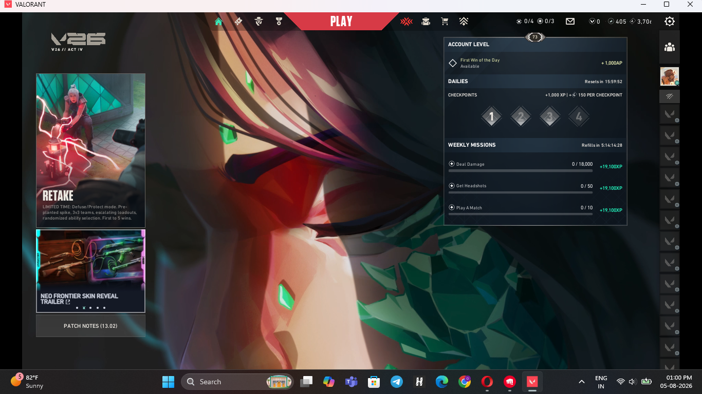702x394 pixels.
Task: Click the "0 / 50" headshots count
Action: [x=587, y=186]
